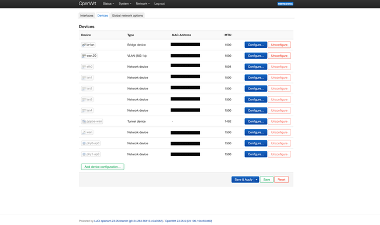380x225 pixels.
Task: Click the phy1-ap0 wireless device icon
Action: pyautogui.click(x=84, y=154)
